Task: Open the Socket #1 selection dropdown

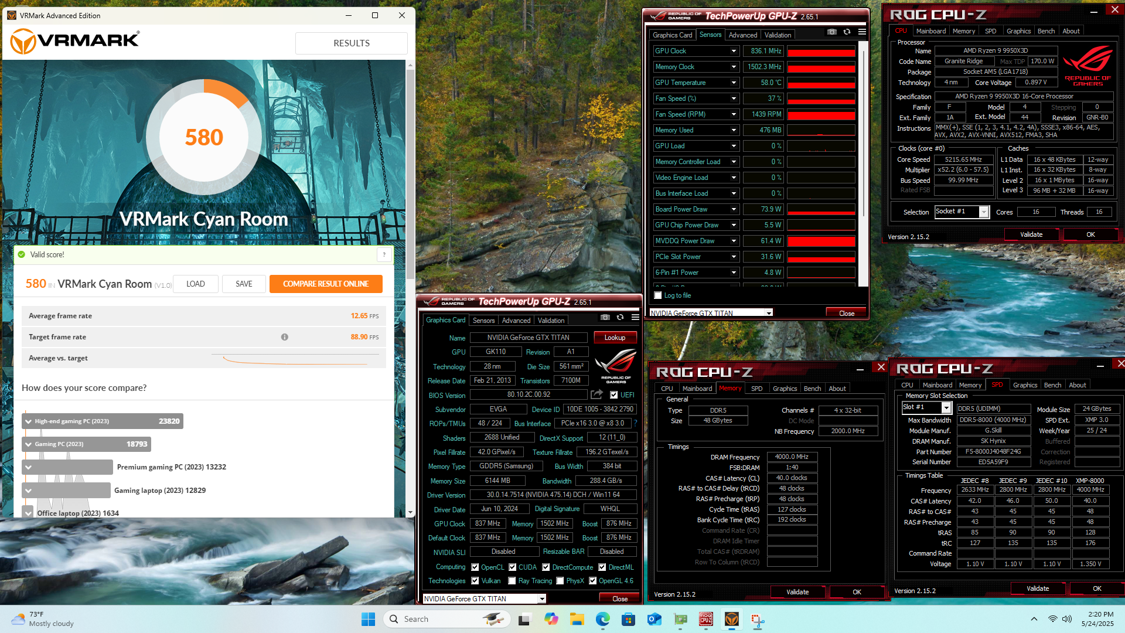Action: tap(984, 212)
